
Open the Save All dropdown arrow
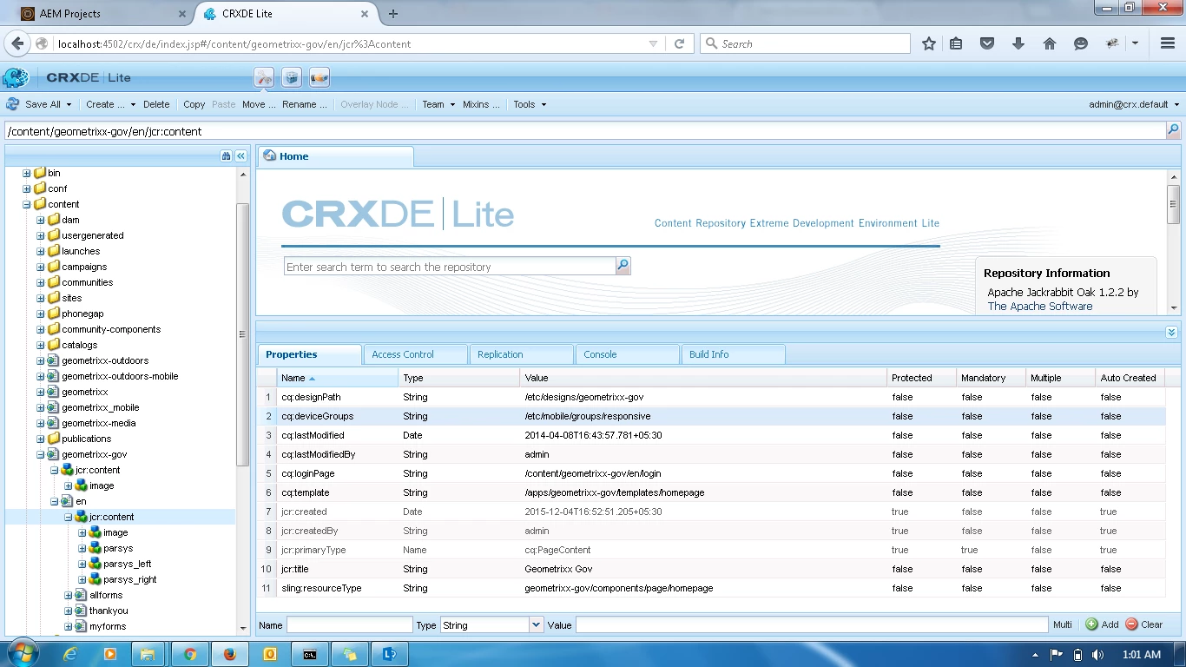69,104
